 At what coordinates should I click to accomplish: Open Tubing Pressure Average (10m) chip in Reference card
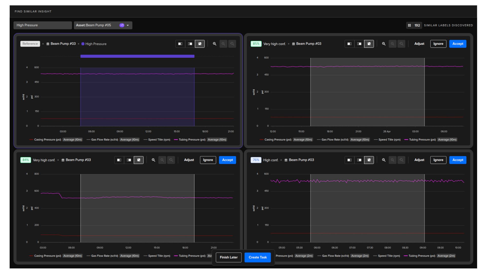(x=217, y=140)
